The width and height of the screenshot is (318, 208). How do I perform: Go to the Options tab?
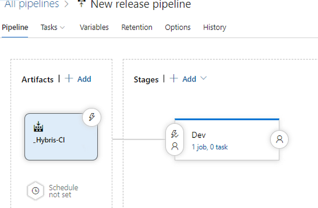pos(178,27)
